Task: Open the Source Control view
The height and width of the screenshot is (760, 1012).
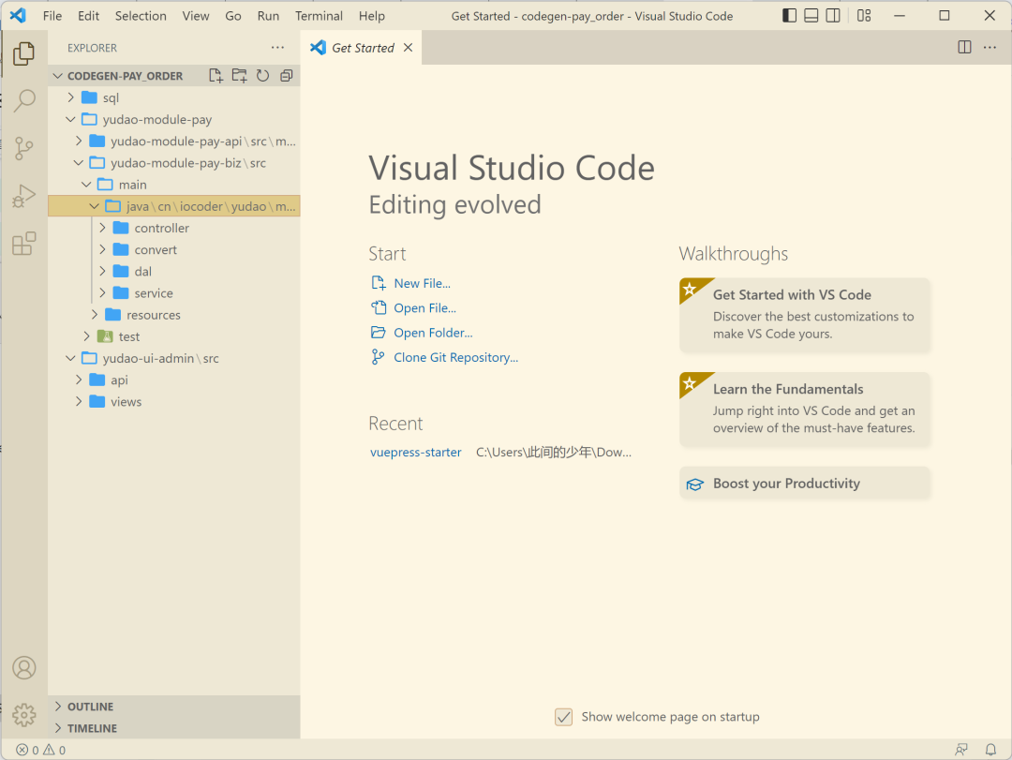Action: click(24, 148)
